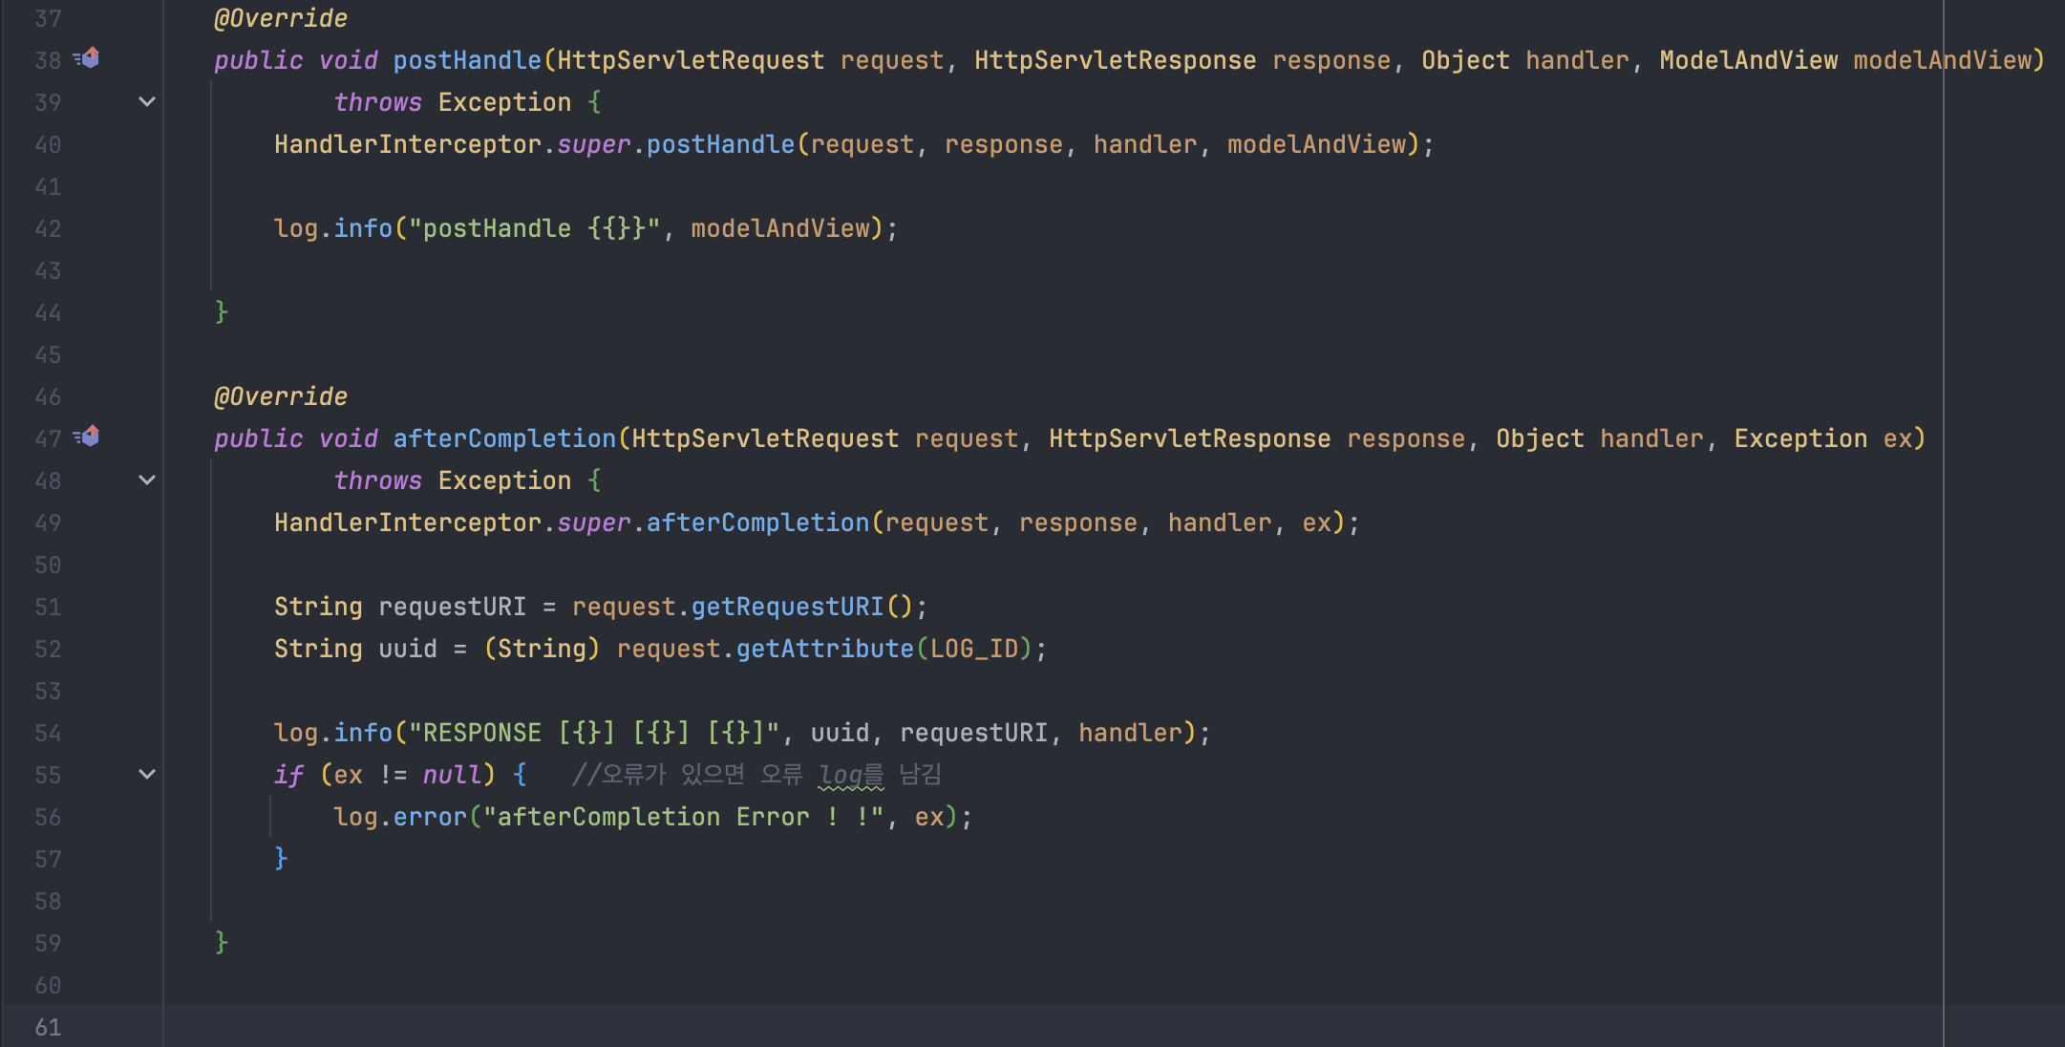Click the closing brace on line 59

point(222,942)
